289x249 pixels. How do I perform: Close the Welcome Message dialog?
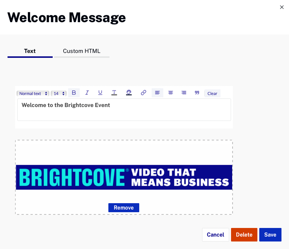[281, 7]
